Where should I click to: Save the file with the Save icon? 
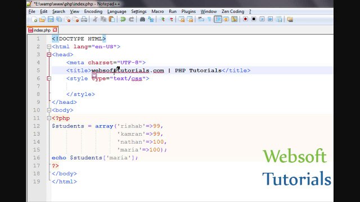51,20
